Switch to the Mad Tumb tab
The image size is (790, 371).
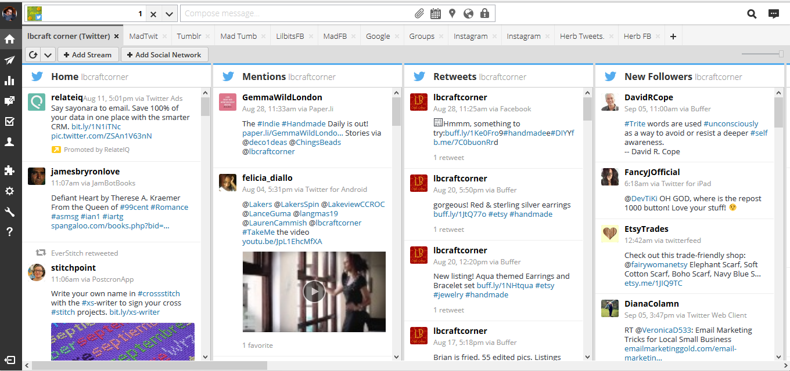238,36
